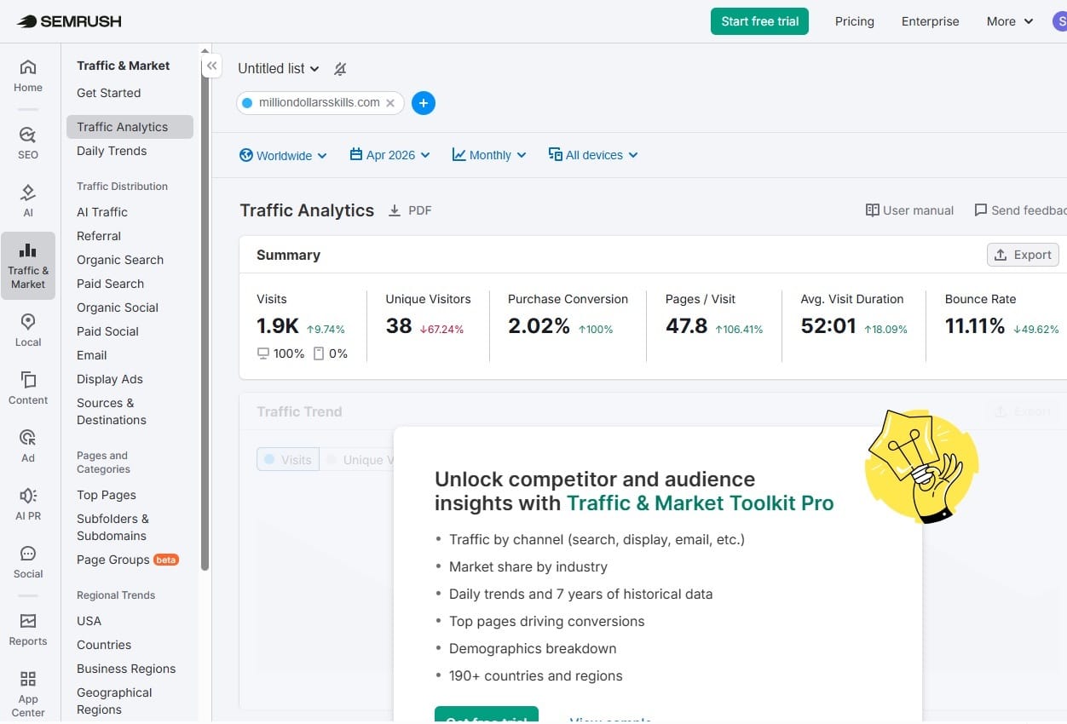Open the App Center icon
1067x724 pixels.
click(x=28, y=693)
